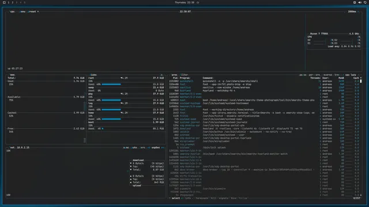
Task: Toggle net sync option
Action: click(126, 148)
